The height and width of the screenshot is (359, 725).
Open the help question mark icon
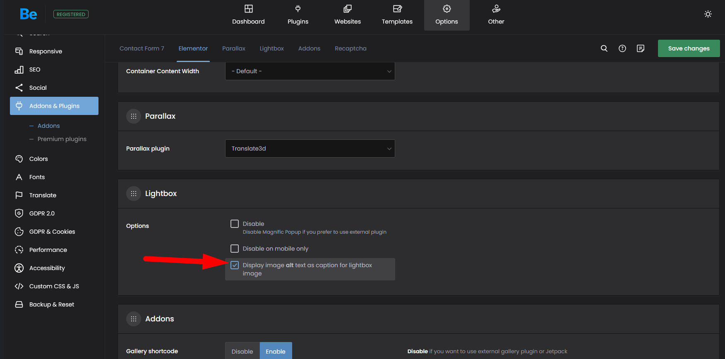(x=622, y=48)
